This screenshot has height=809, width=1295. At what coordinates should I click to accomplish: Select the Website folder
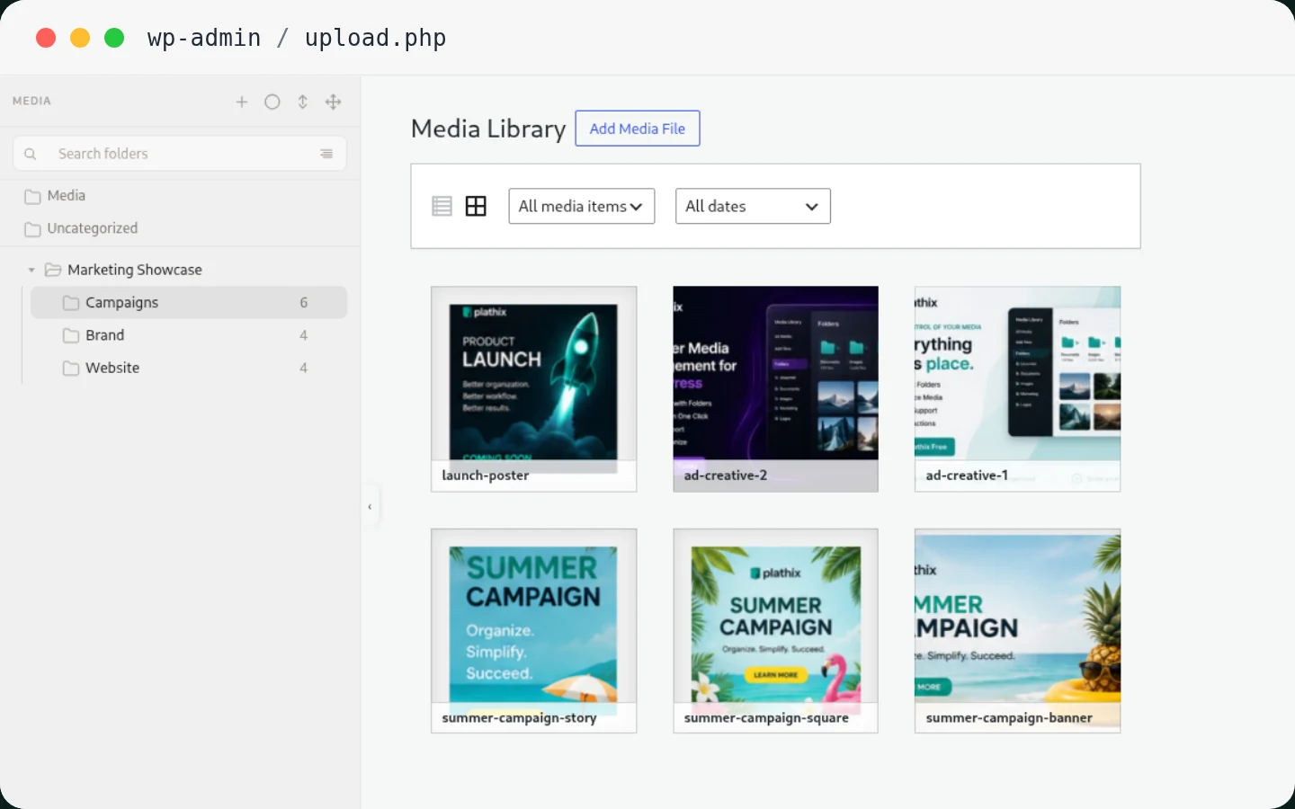pos(189,368)
